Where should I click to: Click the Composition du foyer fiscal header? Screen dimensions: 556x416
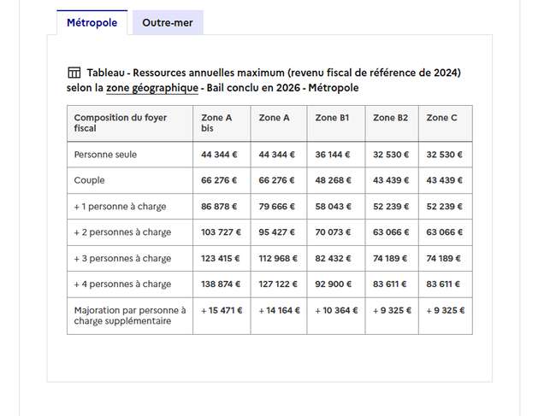click(130, 123)
